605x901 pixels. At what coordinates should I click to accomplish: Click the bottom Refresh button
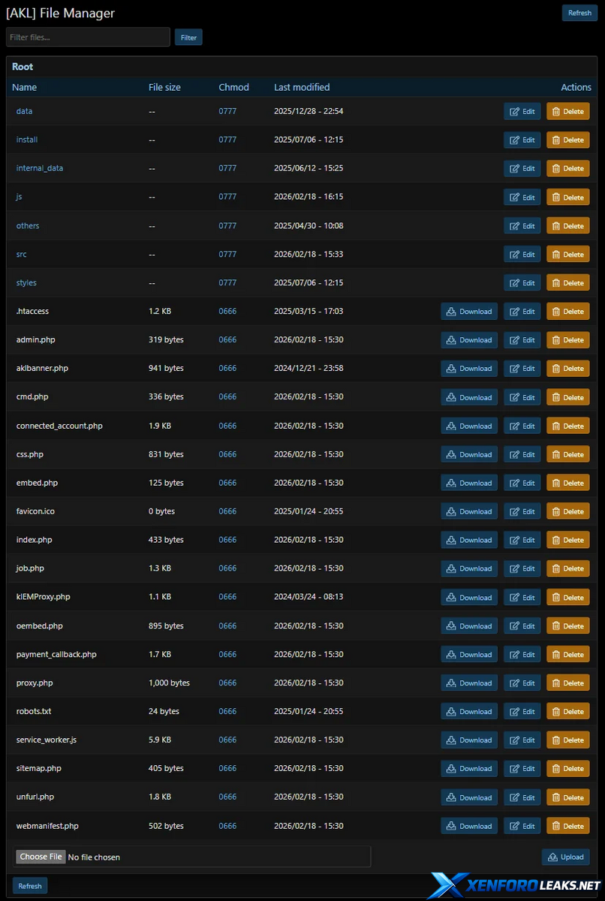tap(30, 886)
